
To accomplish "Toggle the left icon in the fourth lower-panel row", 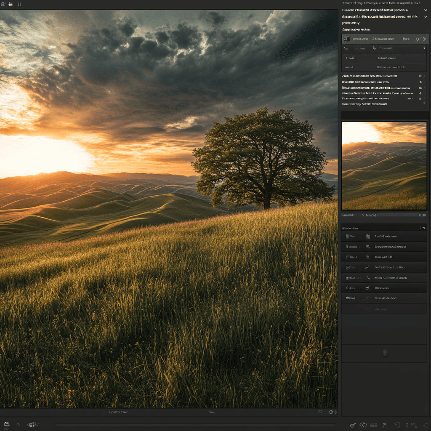I will coord(347,267).
